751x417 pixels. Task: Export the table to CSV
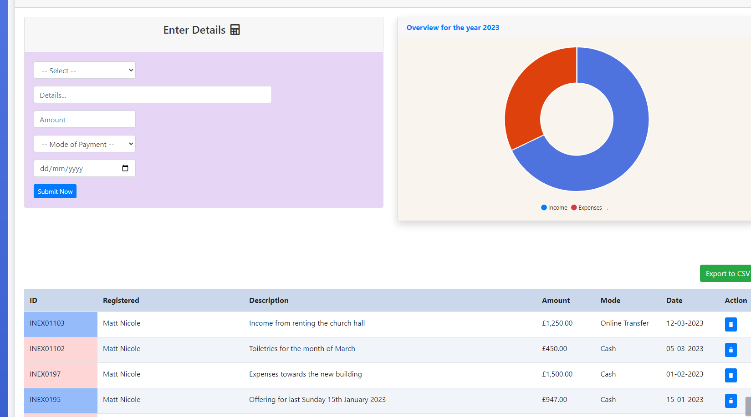(x=726, y=273)
